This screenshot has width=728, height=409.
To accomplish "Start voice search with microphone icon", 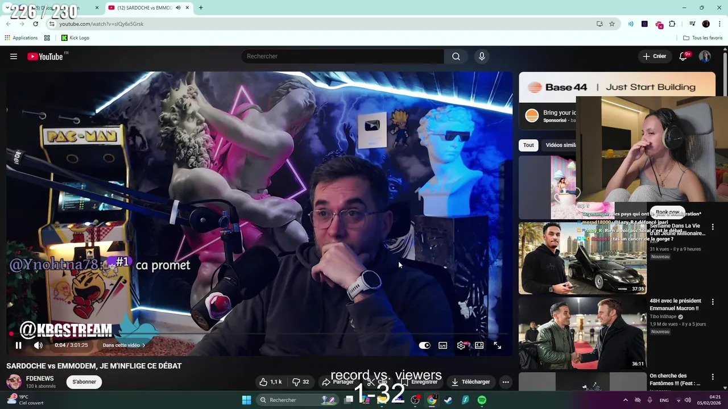I will 482,56.
